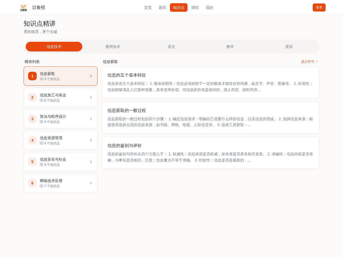This screenshot has height=257, width=343.
Task: Switch to 数学 subject tab
Action: coord(230,47)
